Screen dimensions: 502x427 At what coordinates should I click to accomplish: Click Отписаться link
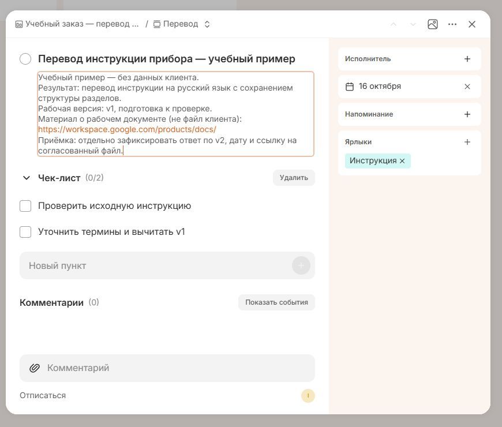[x=43, y=395]
